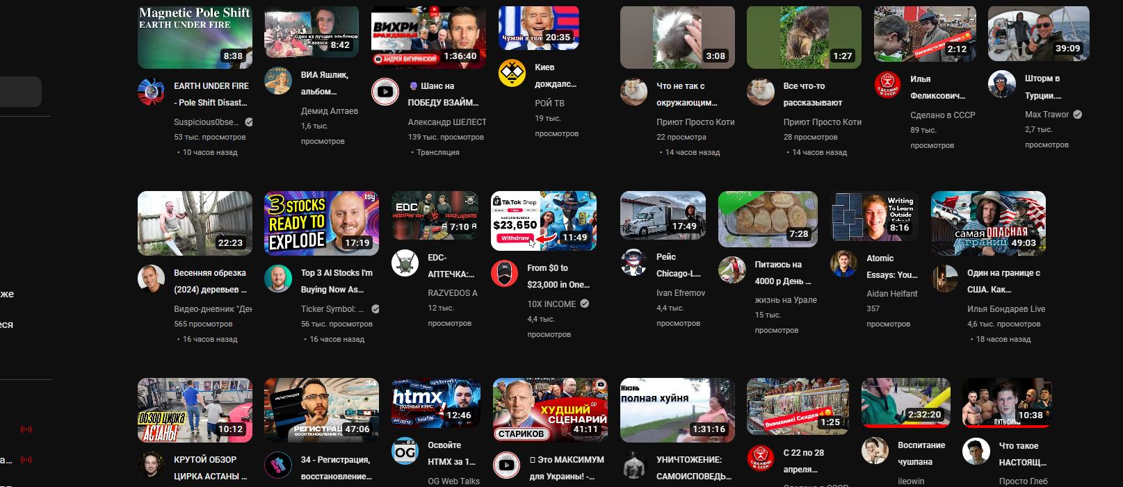Click "Один на границе с США" title
This screenshot has width=1123, height=487.
(x=1004, y=281)
